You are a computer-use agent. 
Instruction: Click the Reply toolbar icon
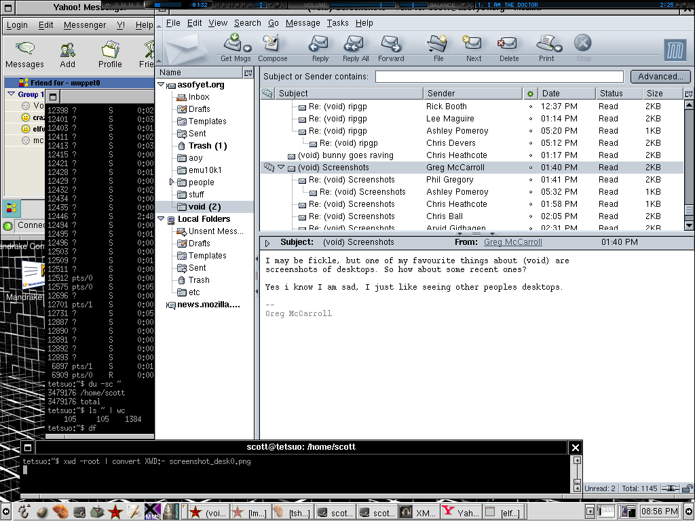click(x=319, y=43)
